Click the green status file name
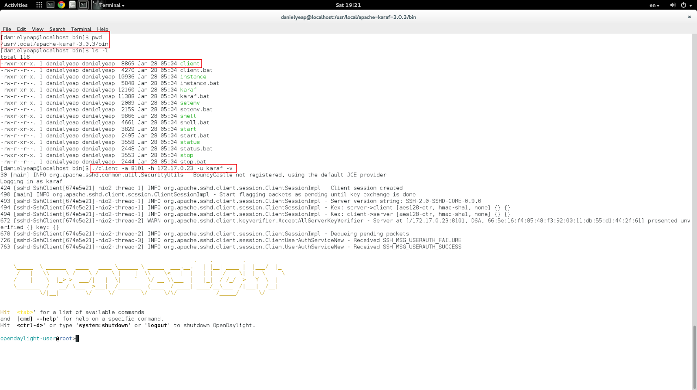This screenshot has width=697, height=390. [190, 142]
